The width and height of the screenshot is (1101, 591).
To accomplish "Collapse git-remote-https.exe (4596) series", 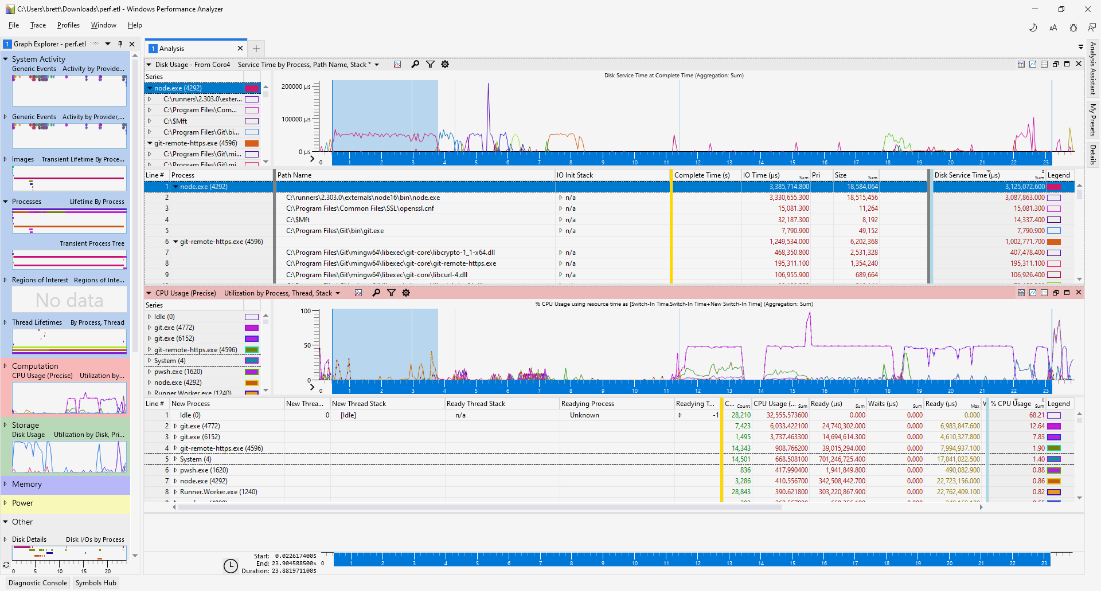I will click(x=150, y=143).
